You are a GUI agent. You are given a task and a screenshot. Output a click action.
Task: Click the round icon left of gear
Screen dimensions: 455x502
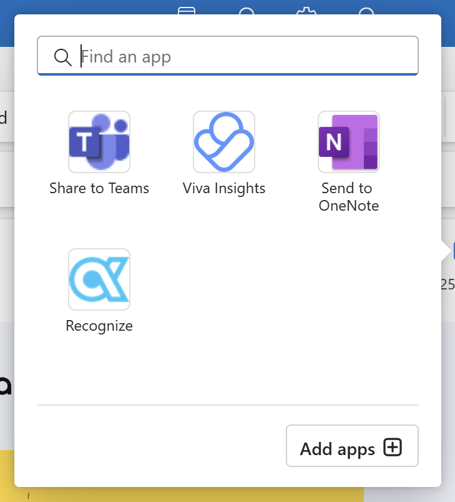point(247,11)
